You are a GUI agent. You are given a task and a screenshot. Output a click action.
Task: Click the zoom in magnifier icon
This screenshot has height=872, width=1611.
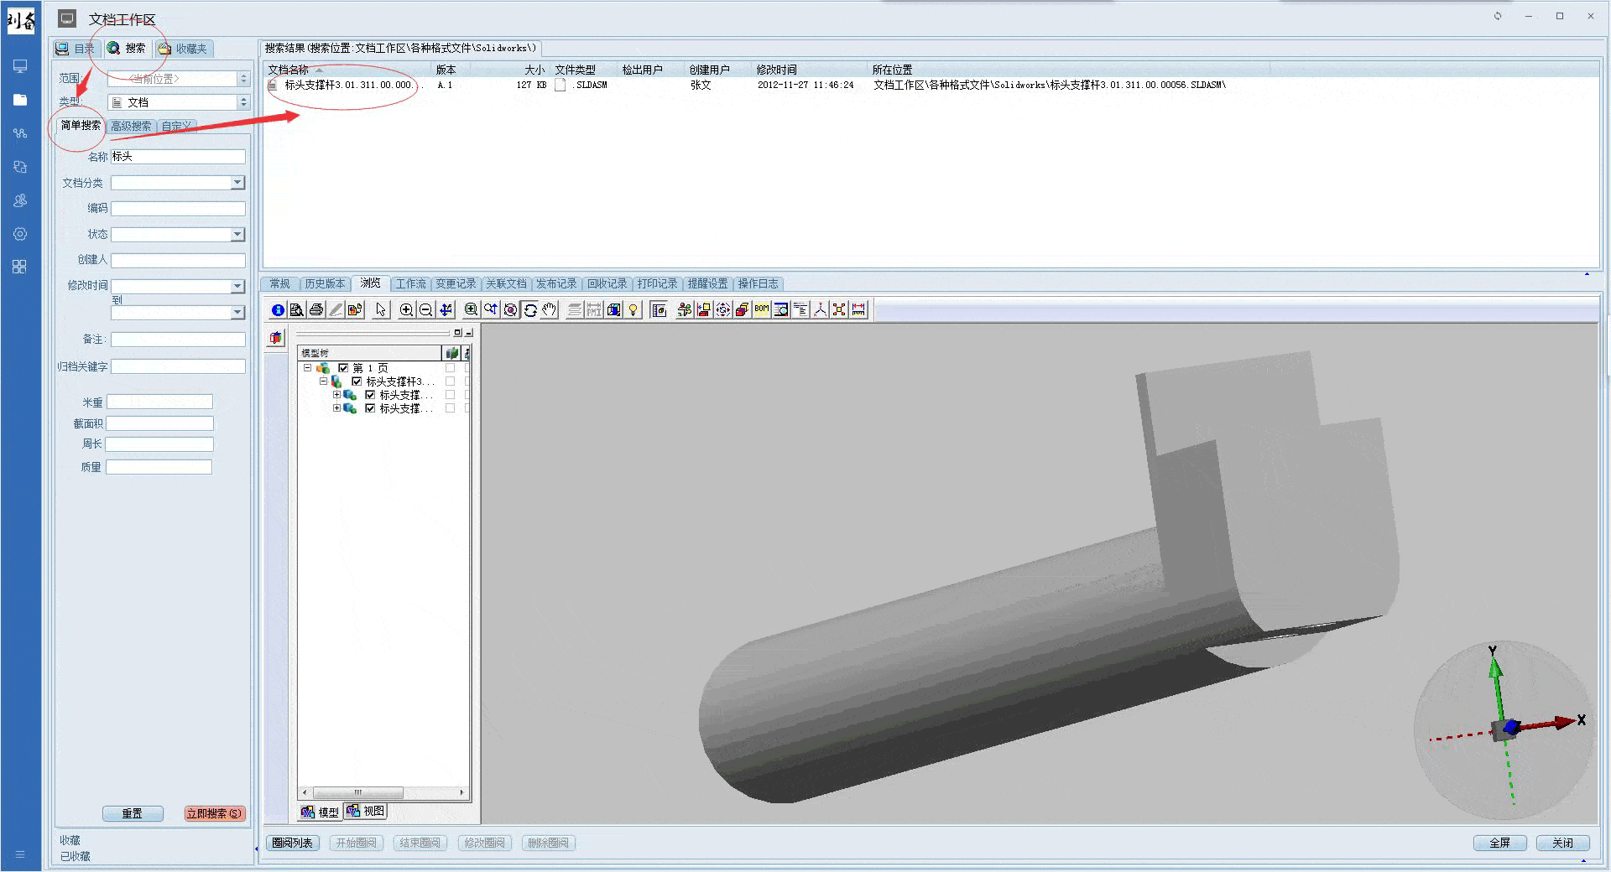coord(406,309)
